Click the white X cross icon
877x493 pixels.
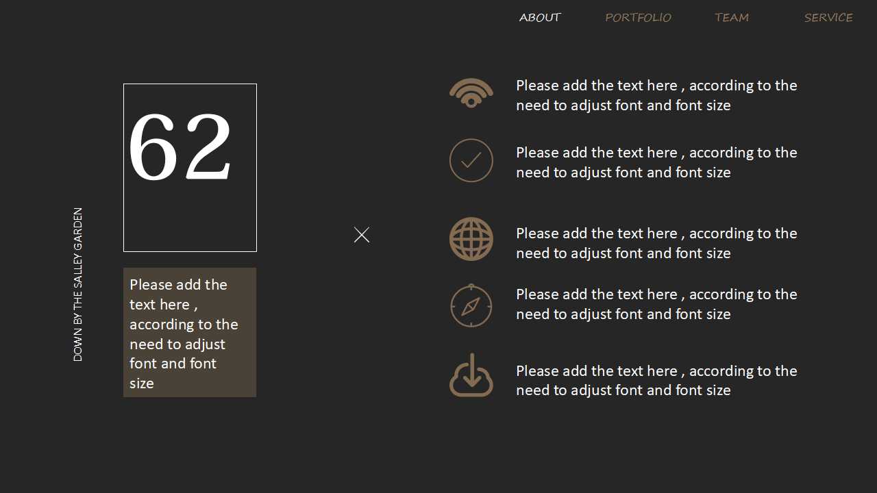pos(362,235)
